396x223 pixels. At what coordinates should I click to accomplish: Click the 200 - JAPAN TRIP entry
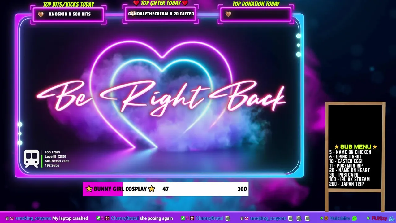pyautogui.click(x=346, y=184)
